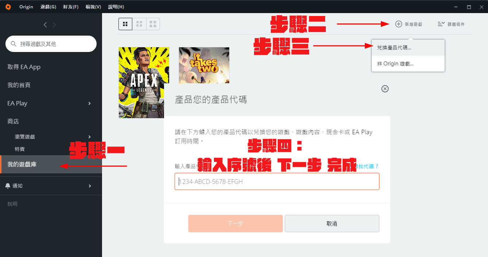The image size is (488, 257).
Task: Expand the 瀏覽遊戲 chevron
Action: (x=90, y=137)
